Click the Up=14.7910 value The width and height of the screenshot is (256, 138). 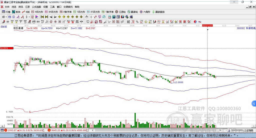[47, 28]
